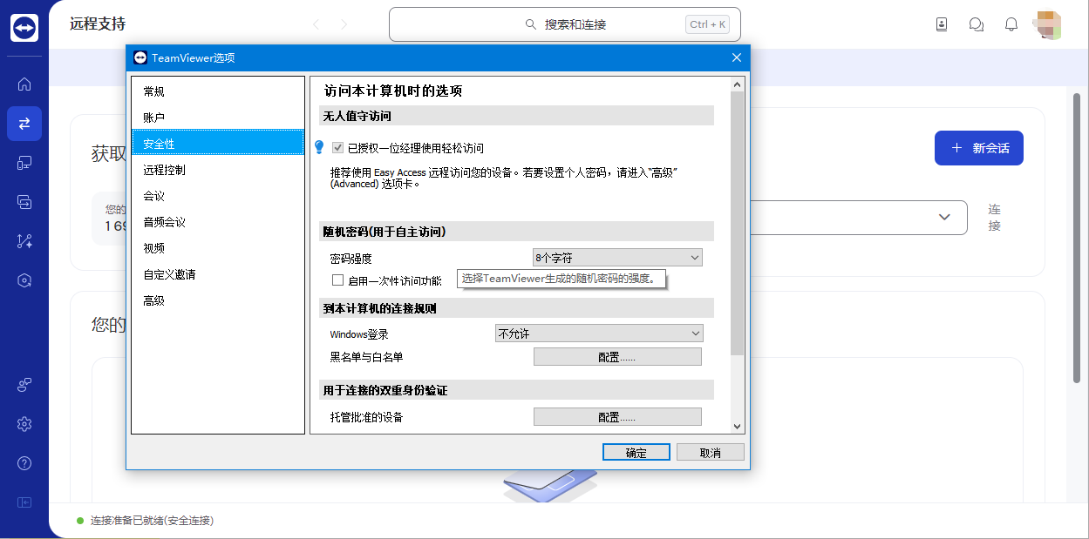Enable one-time access feature checkbox
Image resolution: width=1089 pixels, height=539 pixels.
pyautogui.click(x=338, y=280)
